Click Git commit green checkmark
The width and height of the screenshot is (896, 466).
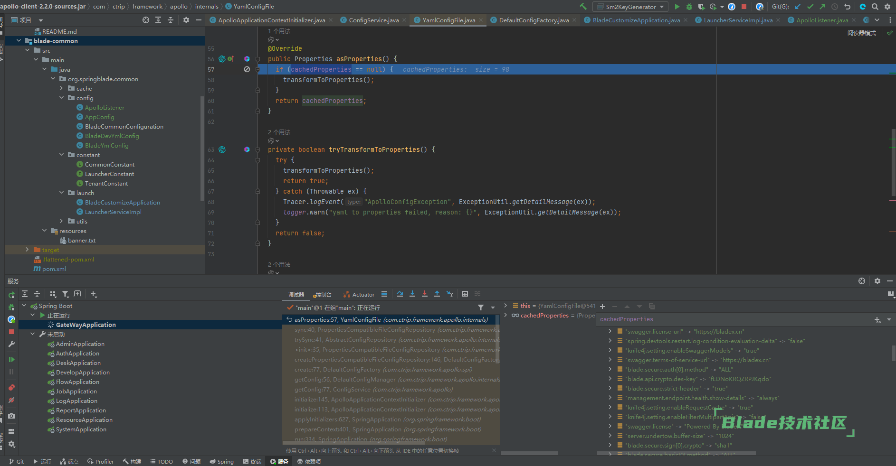point(810,7)
